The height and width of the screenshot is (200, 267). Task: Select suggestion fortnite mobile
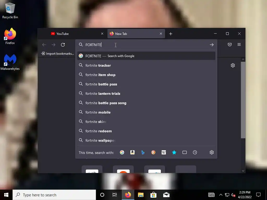coord(146,112)
